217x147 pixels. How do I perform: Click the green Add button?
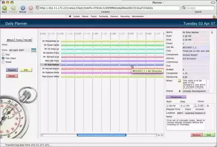click(x=209, y=135)
